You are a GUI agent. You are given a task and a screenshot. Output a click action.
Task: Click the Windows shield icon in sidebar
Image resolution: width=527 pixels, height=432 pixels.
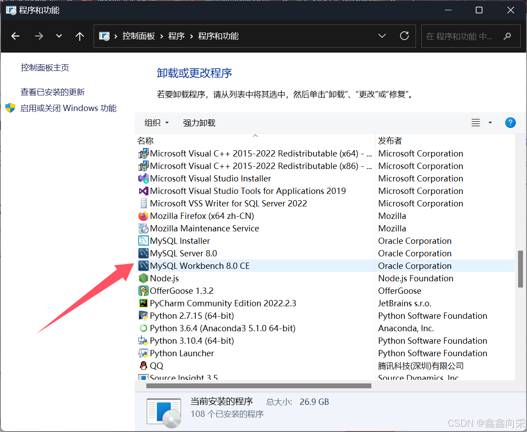(10, 108)
